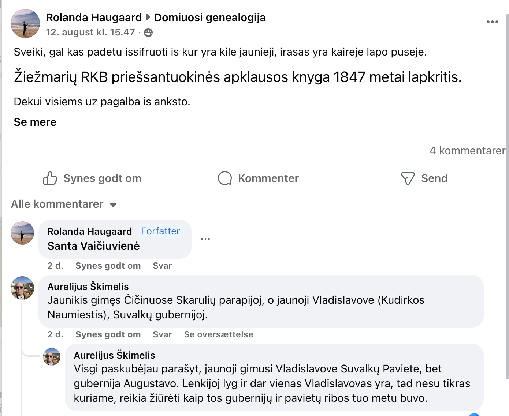Open Aurelijus Škimelis's reply avatar thumbnail

[x=52, y=357]
